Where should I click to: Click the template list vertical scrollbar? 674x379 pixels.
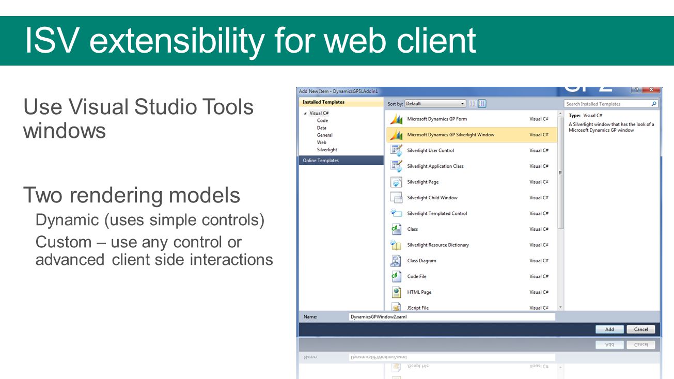coord(561,210)
